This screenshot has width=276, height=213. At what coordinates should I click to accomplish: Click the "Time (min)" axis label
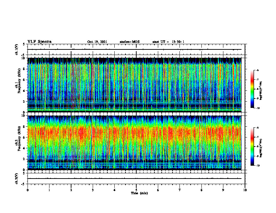point(139,193)
